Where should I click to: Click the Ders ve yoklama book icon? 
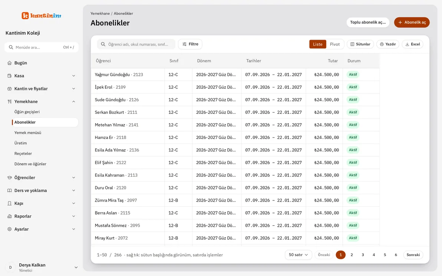click(10, 191)
